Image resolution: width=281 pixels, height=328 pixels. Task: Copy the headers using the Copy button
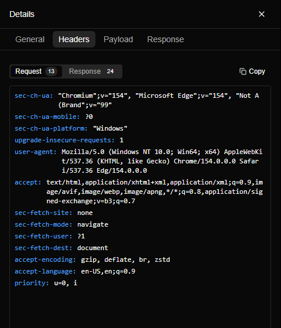click(252, 71)
